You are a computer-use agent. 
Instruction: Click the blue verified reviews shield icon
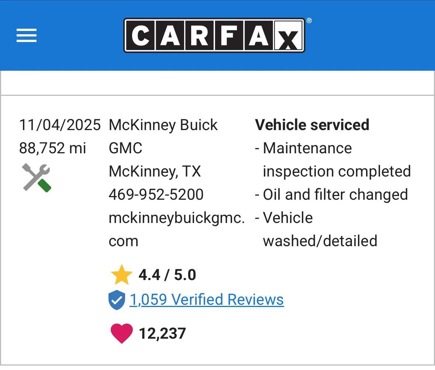(117, 300)
